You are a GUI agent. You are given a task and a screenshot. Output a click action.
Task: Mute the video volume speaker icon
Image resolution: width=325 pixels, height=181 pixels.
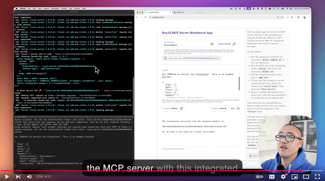click(x=29, y=177)
